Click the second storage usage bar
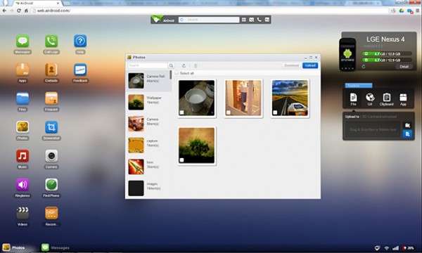The width and height of the screenshot is (422, 253). (x=387, y=60)
